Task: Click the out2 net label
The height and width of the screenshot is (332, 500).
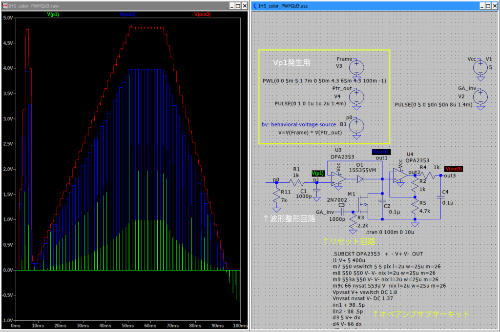Action: (x=414, y=172)
